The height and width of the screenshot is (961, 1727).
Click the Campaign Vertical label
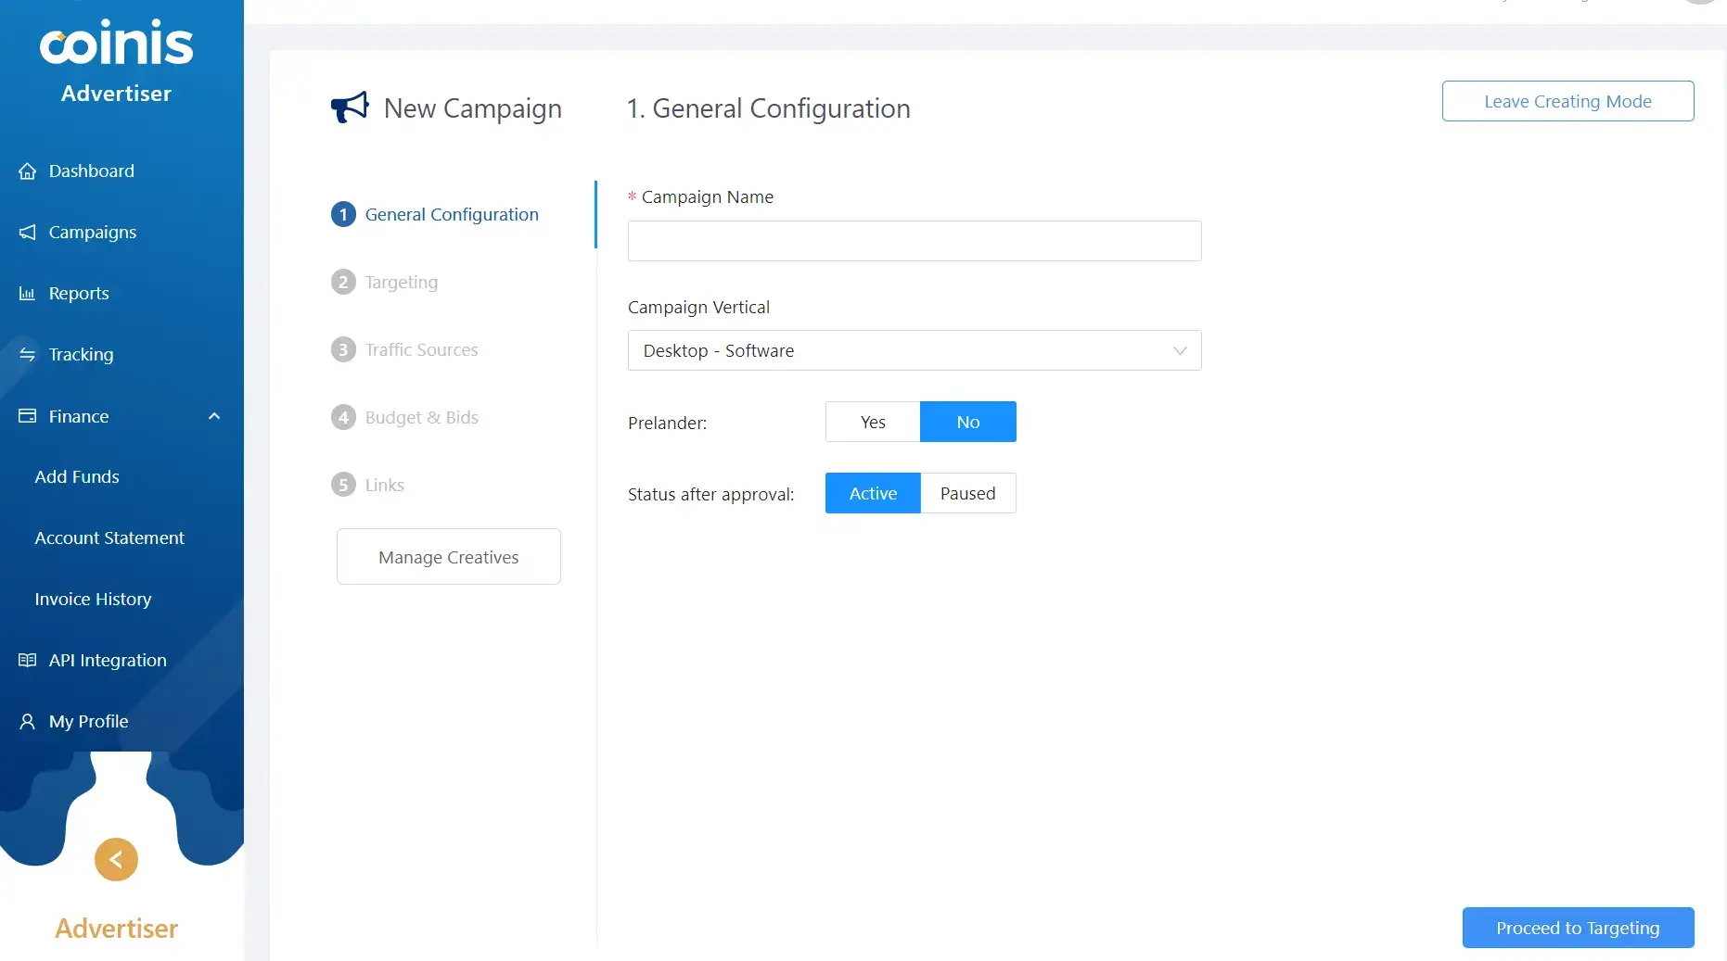tap(698, 307)
